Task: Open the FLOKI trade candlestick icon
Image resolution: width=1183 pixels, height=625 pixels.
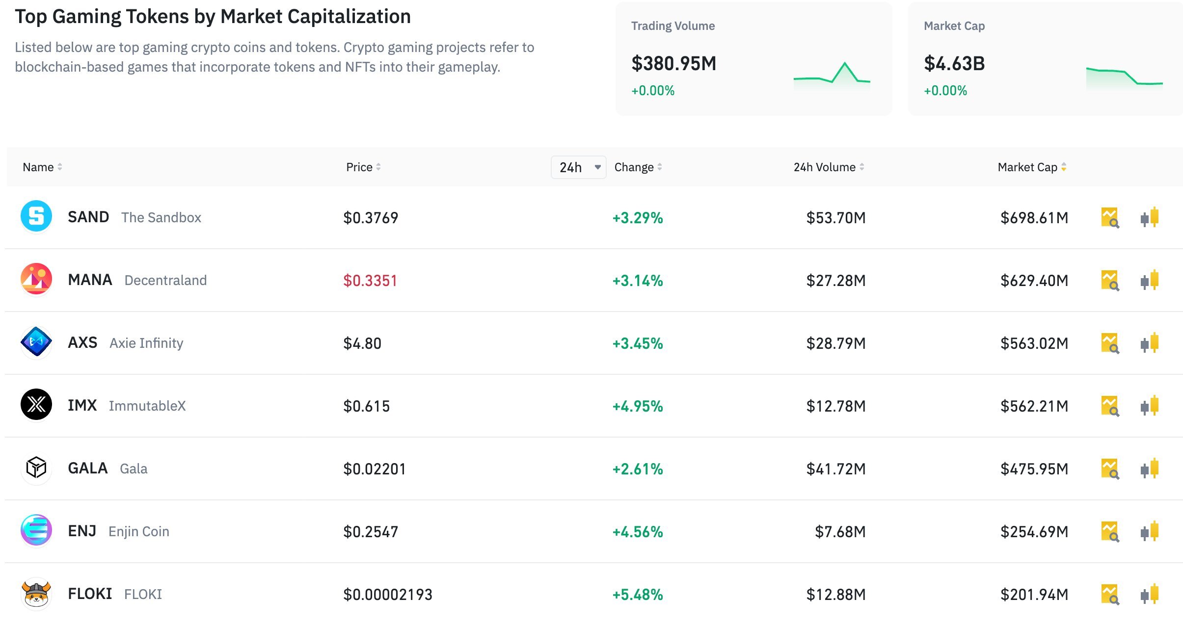Action: click(1150, 594)
